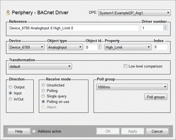Decrement the Object id spinner

(99, 48)
